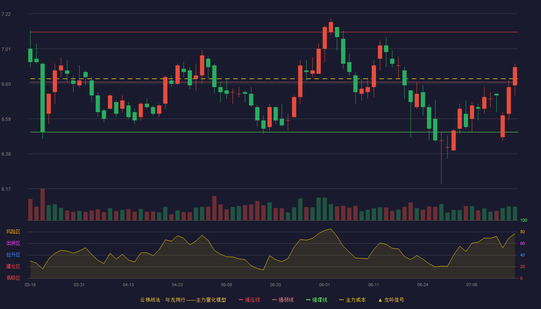Click the 60 indicator axis label
This screenshot has height=309, width=541.
click(x=522, y=243)
